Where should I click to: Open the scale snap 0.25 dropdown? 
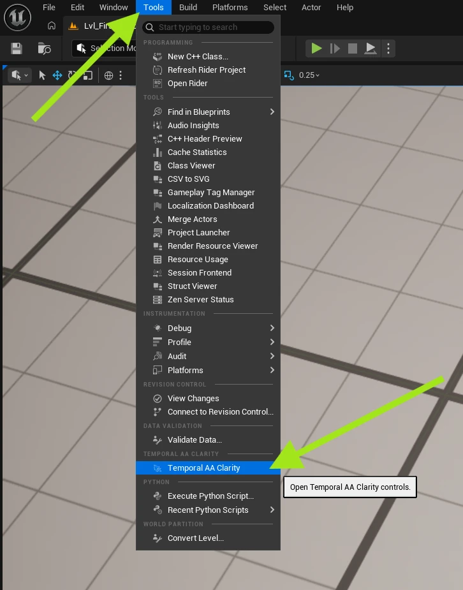tap(309, 75)
